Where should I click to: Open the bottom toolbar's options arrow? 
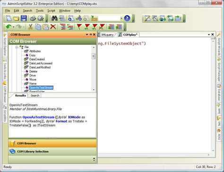tap(125, 29)
